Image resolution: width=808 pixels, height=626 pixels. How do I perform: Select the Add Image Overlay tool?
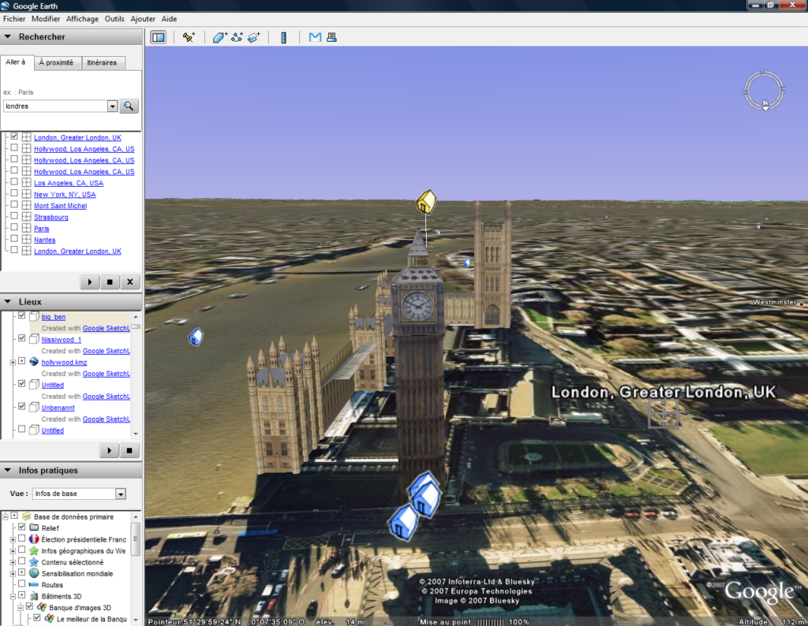pyautogui.click(x=254, y=37)
